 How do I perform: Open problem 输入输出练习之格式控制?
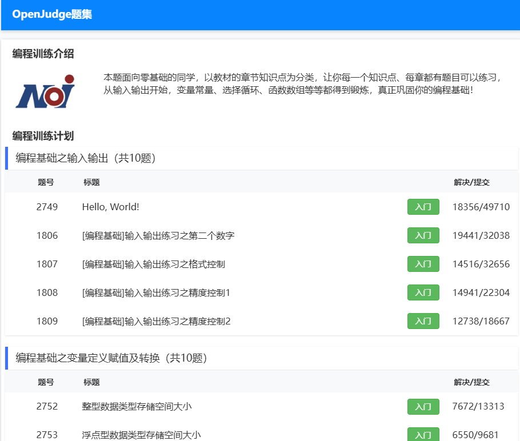click(x=154, y=264)
